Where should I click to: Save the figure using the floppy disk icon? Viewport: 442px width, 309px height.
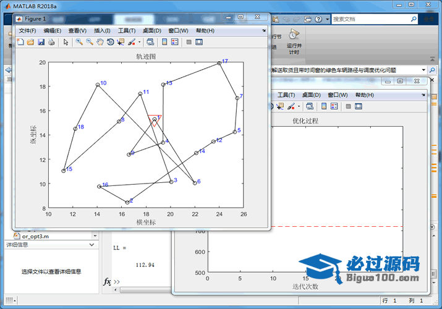pyautogui.click(x=41, y=42)
